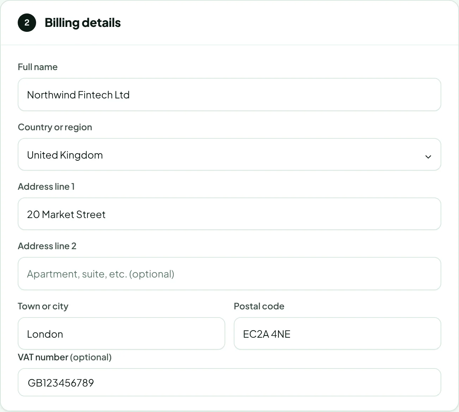The image size is (459, 412).
Task: Click the Address line 2 optional field
Action: 229,274
